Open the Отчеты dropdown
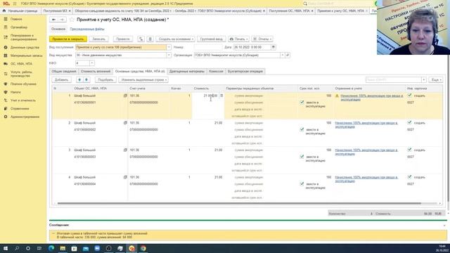This screenshot has width=450, height=253. 262,39
